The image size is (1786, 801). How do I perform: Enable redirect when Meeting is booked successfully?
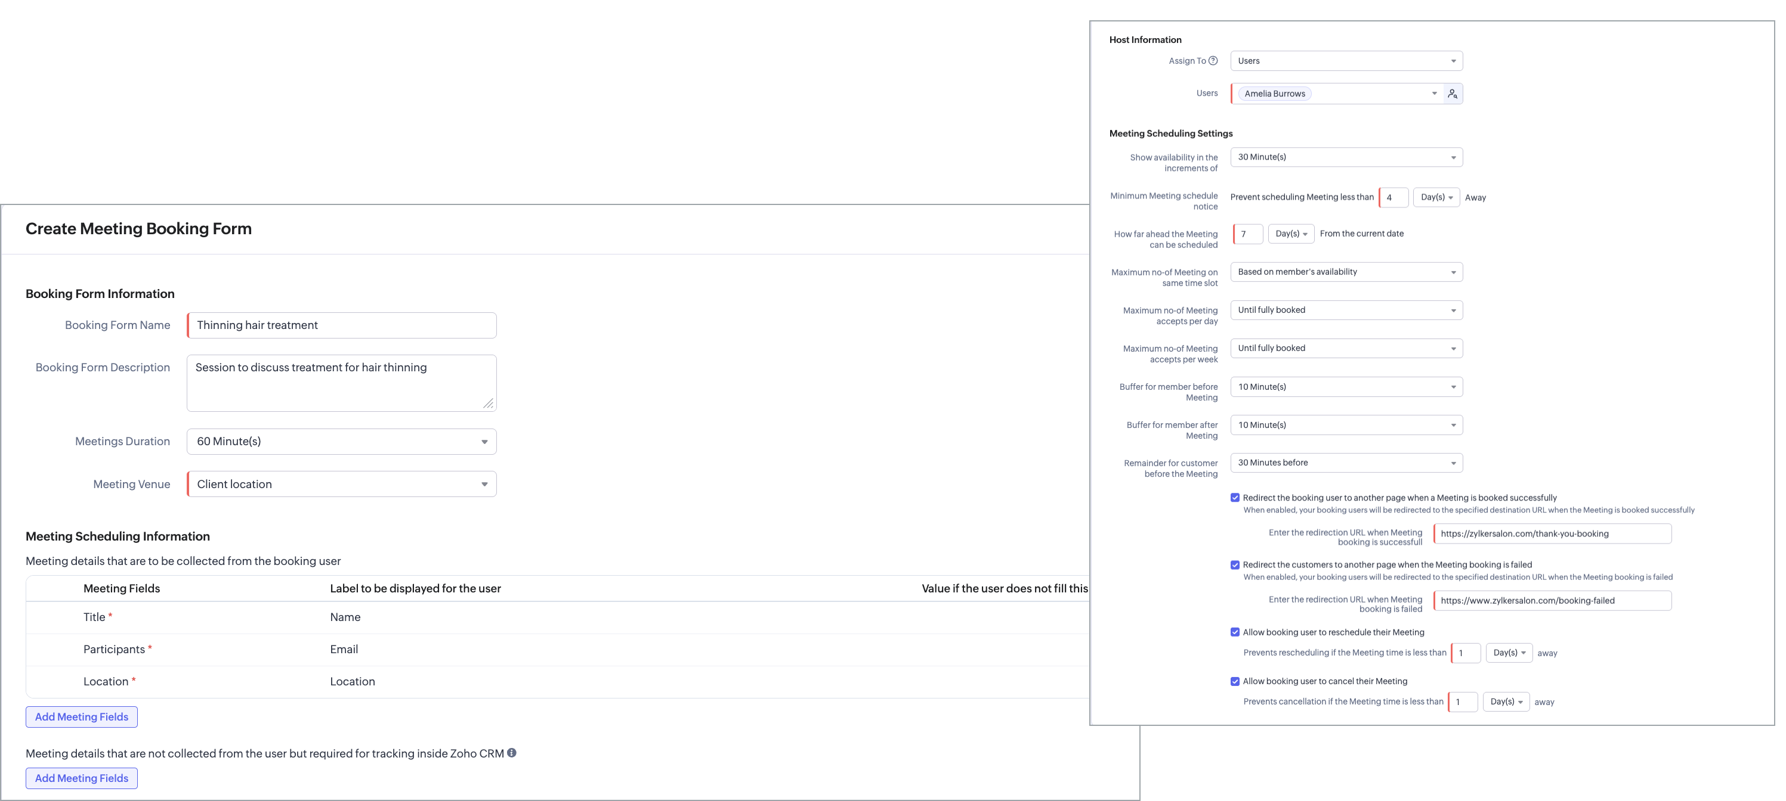(x=1235, y=498)
